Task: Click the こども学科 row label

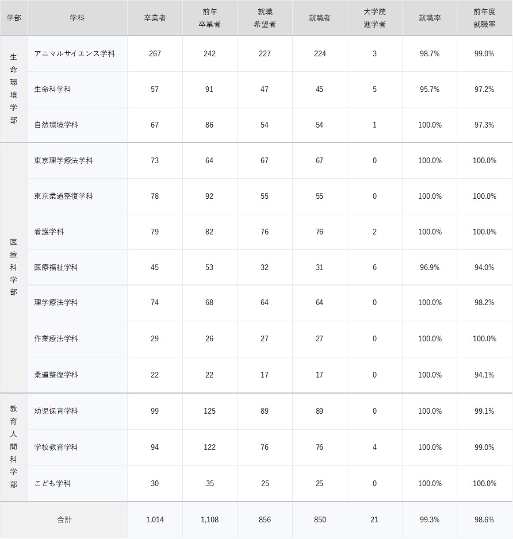Action: click(x=52, y=483)
